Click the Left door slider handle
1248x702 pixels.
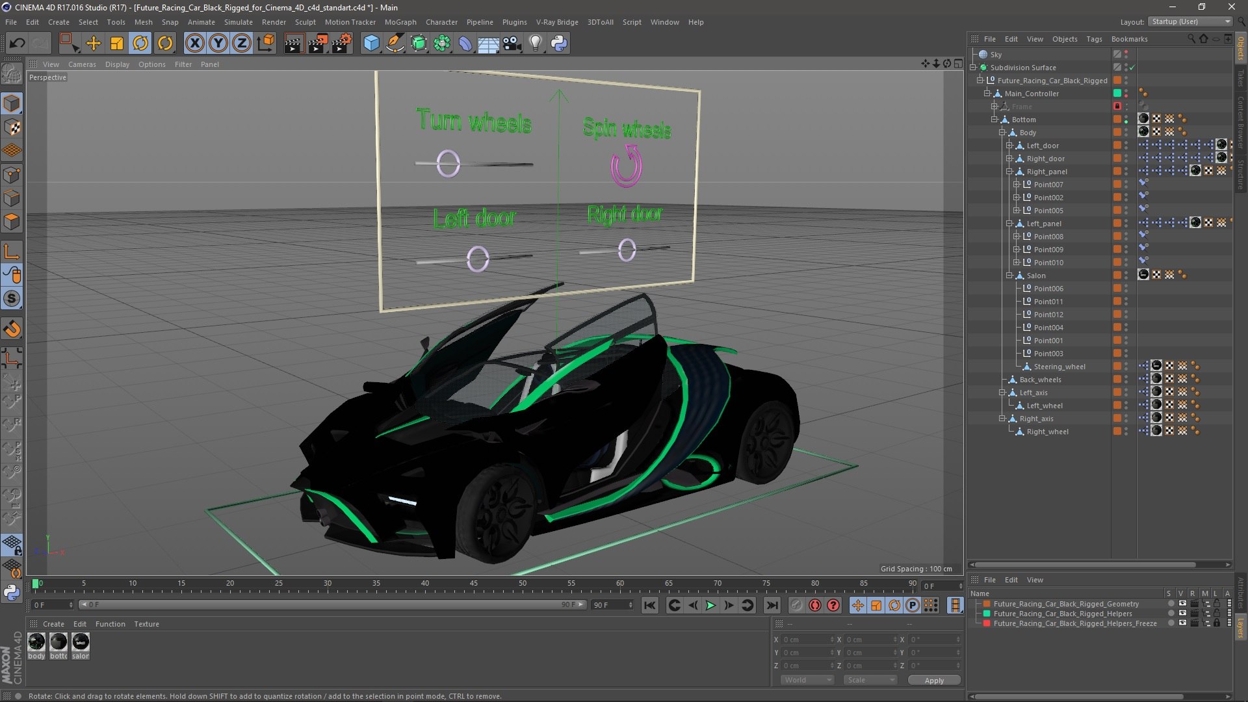(478, 259)
